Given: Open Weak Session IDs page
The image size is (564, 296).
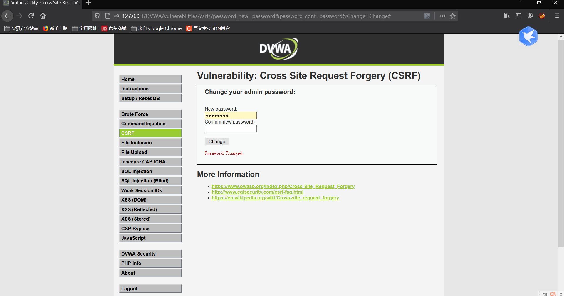Looking at the screenshot, I should (x=150, y=190).
